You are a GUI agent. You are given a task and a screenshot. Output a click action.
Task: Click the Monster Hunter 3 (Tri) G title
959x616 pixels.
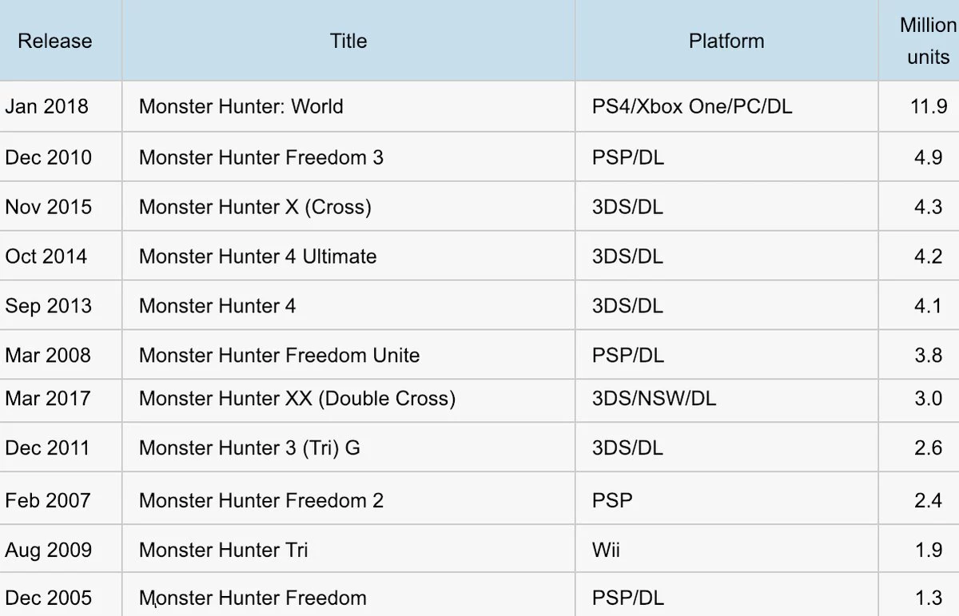(x=249, y=448)
